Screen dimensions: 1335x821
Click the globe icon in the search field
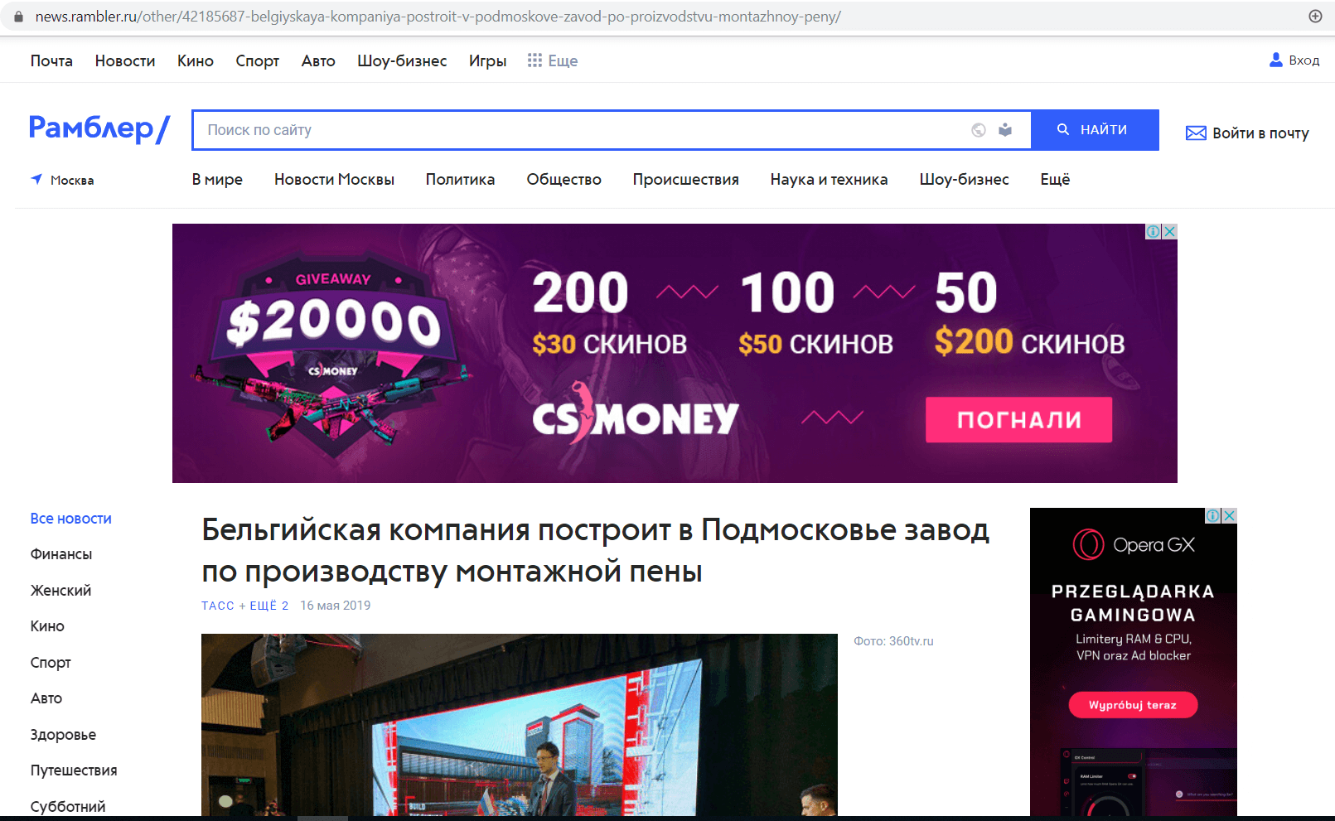979,130
